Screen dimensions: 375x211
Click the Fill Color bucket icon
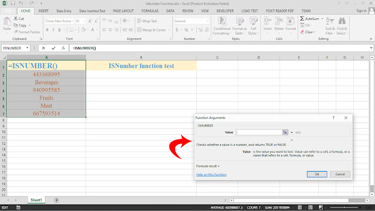[x=83, y=30]
